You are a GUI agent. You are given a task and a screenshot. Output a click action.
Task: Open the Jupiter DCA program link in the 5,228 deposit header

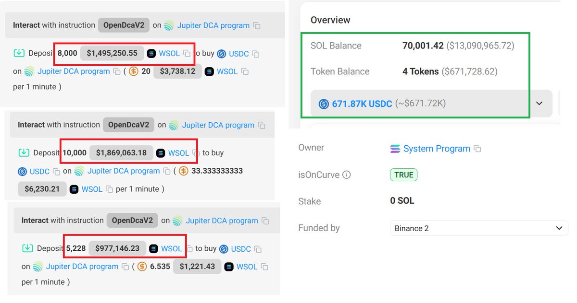[x=222, y=221]
